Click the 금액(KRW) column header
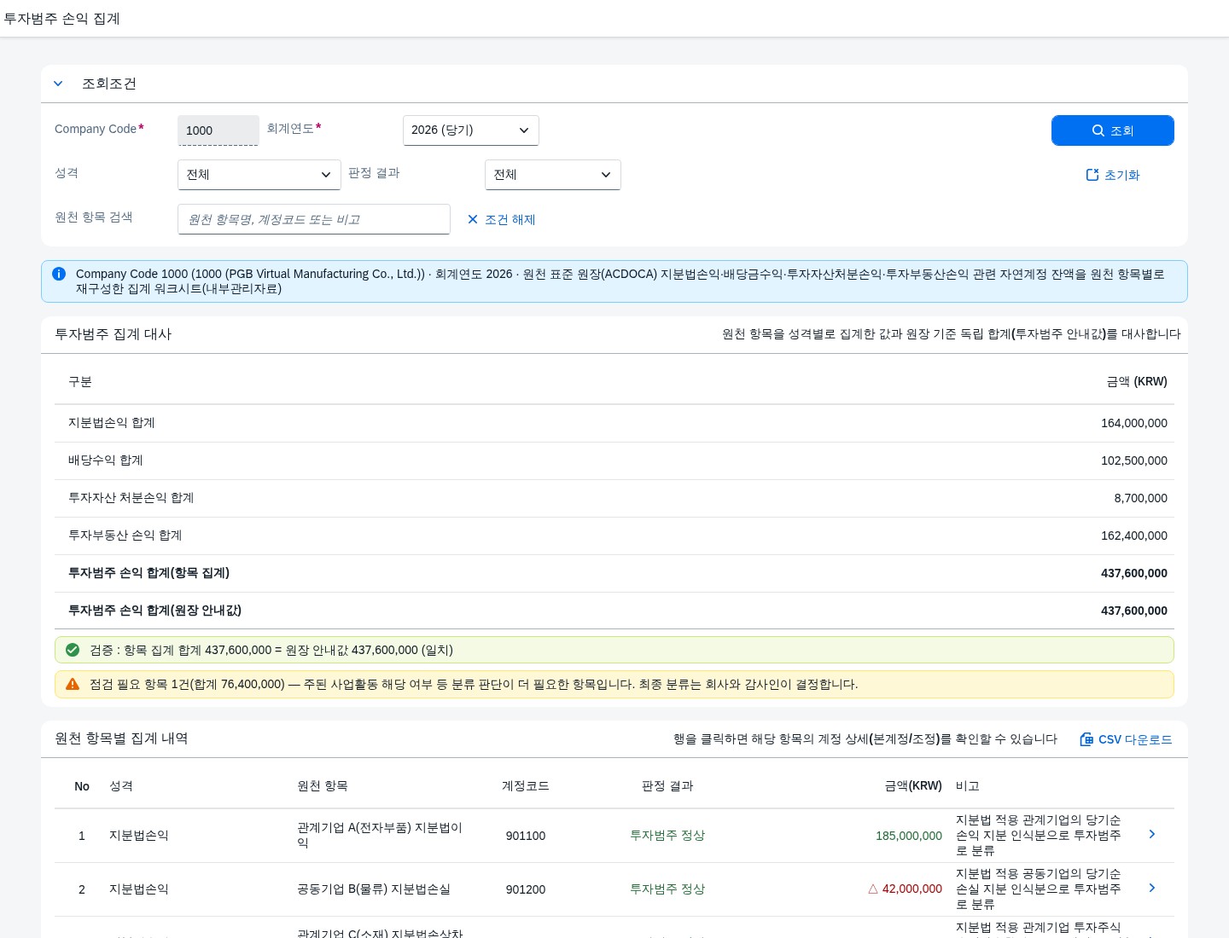This screenshot has height=938, width=1229. (x=913, y=786)
